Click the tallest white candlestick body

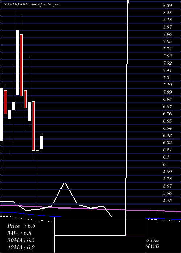(x=17, y=63)
